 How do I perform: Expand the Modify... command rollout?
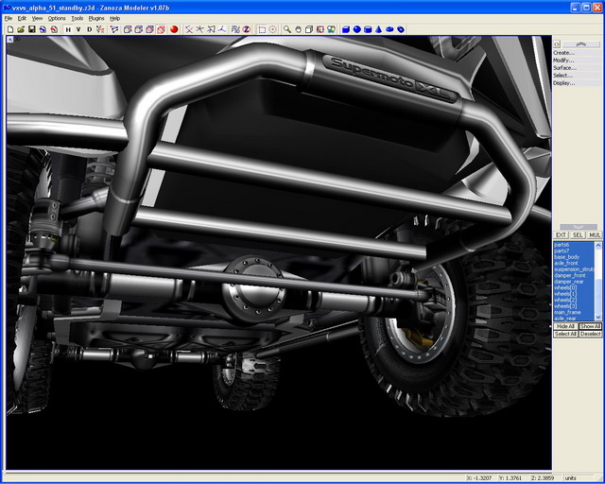[x=564, y=60]
